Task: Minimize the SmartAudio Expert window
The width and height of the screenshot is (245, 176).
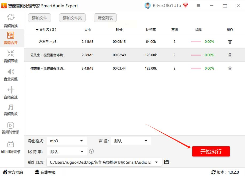Action: coord(212,6)
